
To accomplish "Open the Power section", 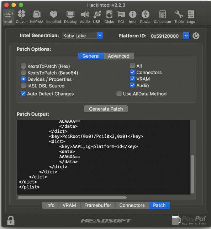I will (x=145, y=17).
